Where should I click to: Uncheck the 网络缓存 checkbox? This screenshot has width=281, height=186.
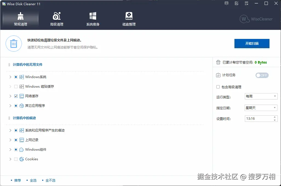pos(16,96)
